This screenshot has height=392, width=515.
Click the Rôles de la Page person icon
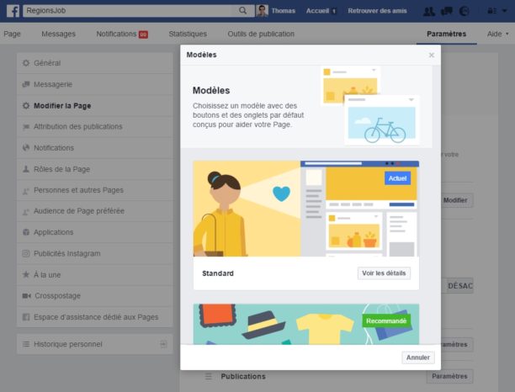pos(26,169)
